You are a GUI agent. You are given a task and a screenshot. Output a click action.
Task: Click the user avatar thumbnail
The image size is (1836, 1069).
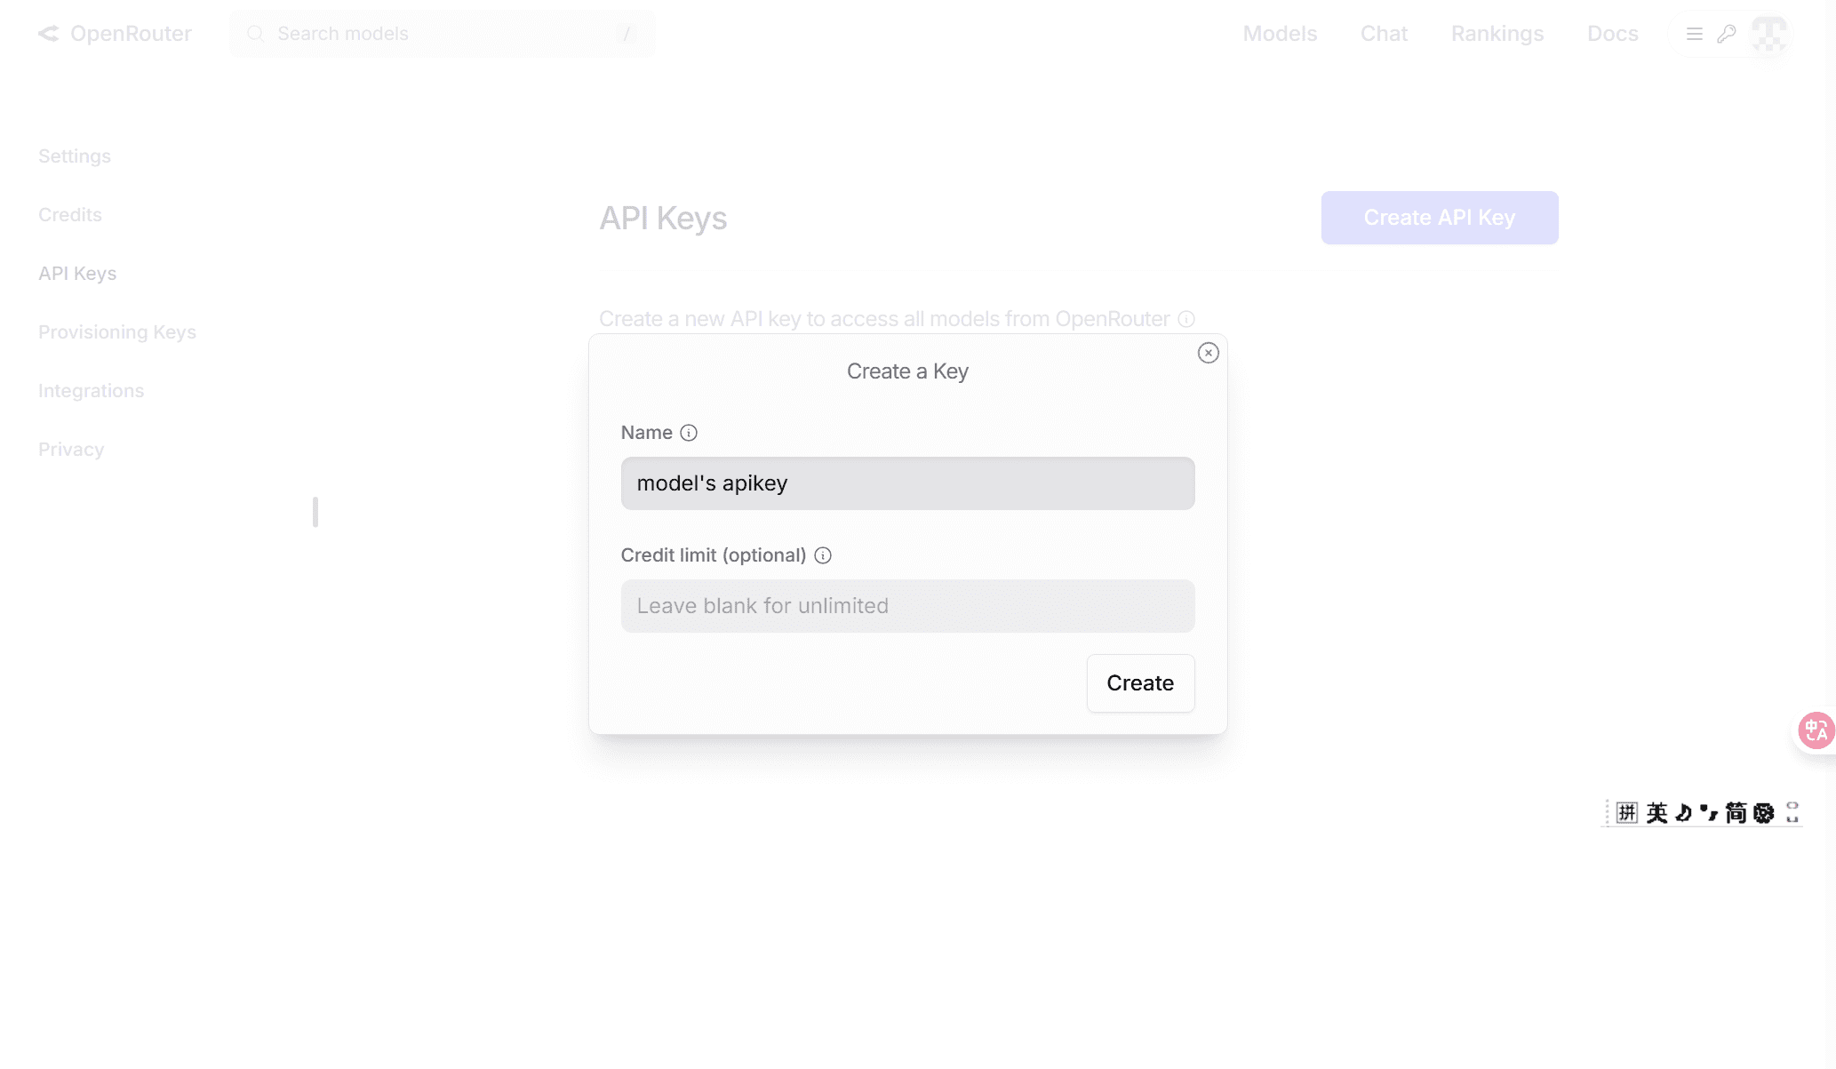[1768, 34]
